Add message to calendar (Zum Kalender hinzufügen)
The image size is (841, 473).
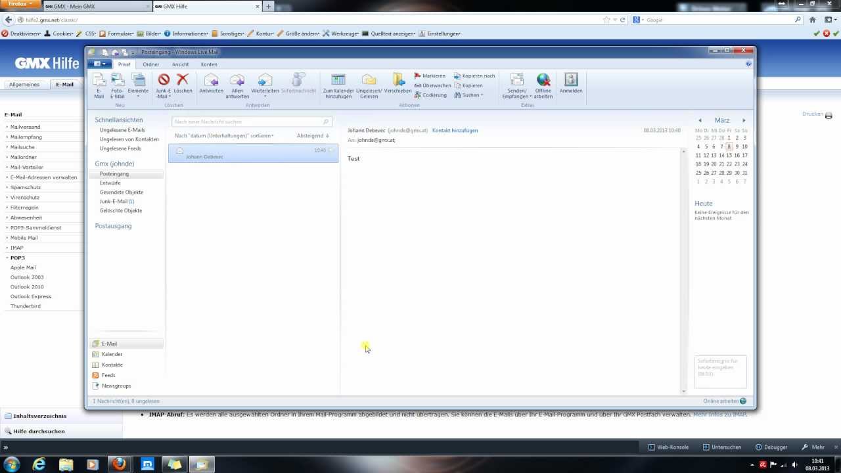(338, 86)
